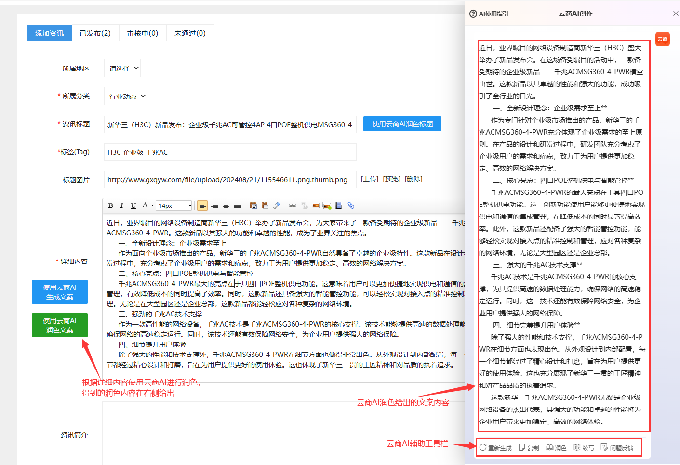Click the heading 三、强劲的千兆AC技术支撑 in the editor
The height and width of the screenshot is (465, 680).
click(160, 314)
